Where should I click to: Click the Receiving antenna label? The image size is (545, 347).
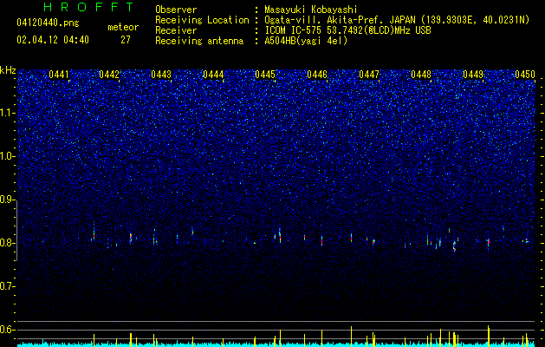click(x=199, y=41)
